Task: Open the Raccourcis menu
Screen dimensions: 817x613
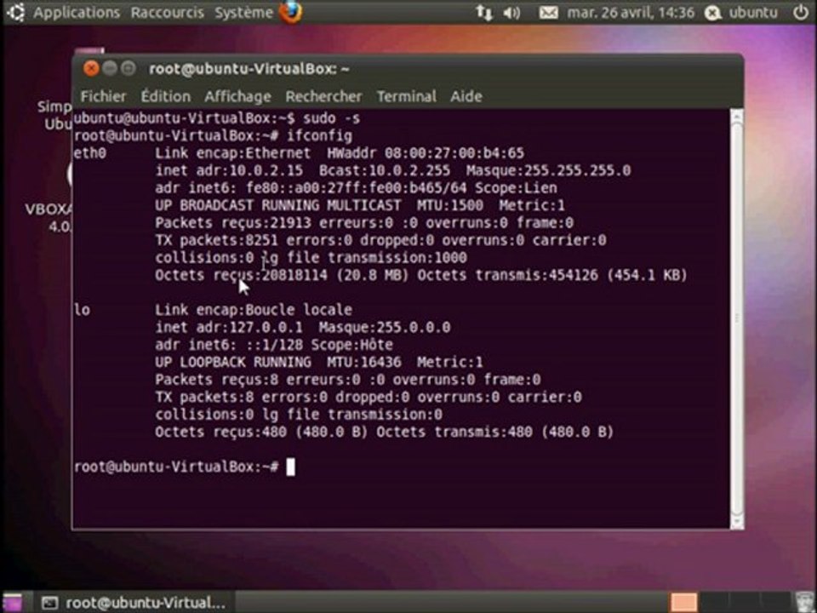Action: point(168,13)
